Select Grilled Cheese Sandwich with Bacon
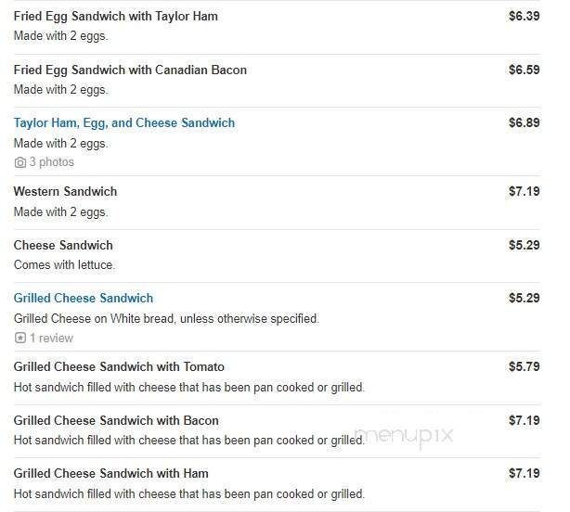Screen dimensions: 570x512 tap(116, 420)
